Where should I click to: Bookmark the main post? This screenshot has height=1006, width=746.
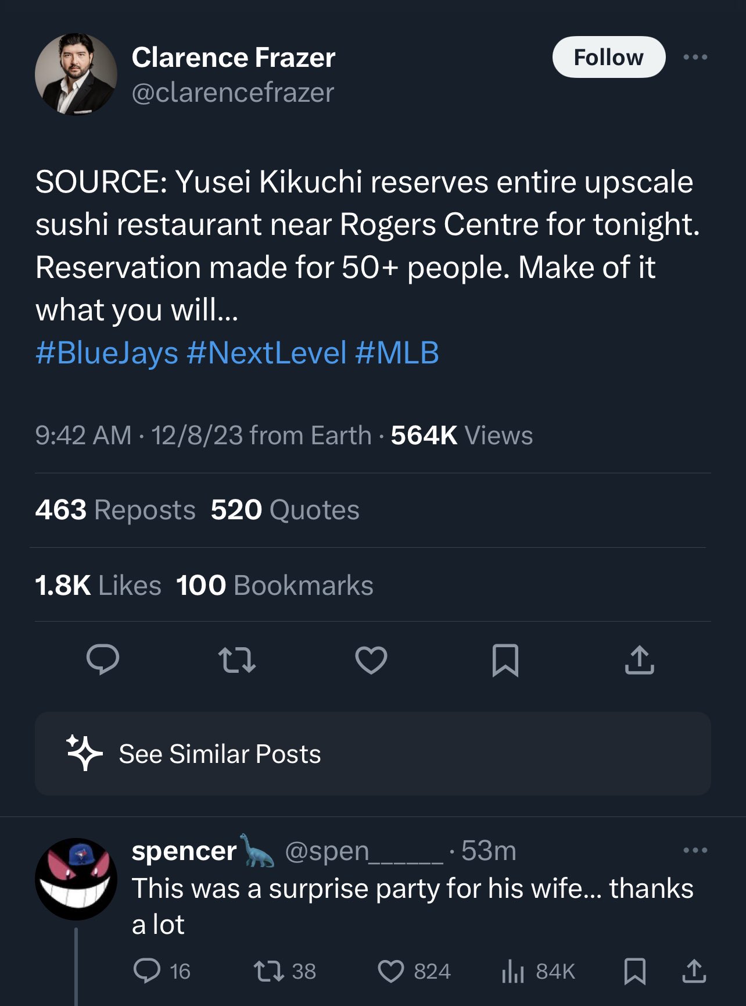pos(505,660)
